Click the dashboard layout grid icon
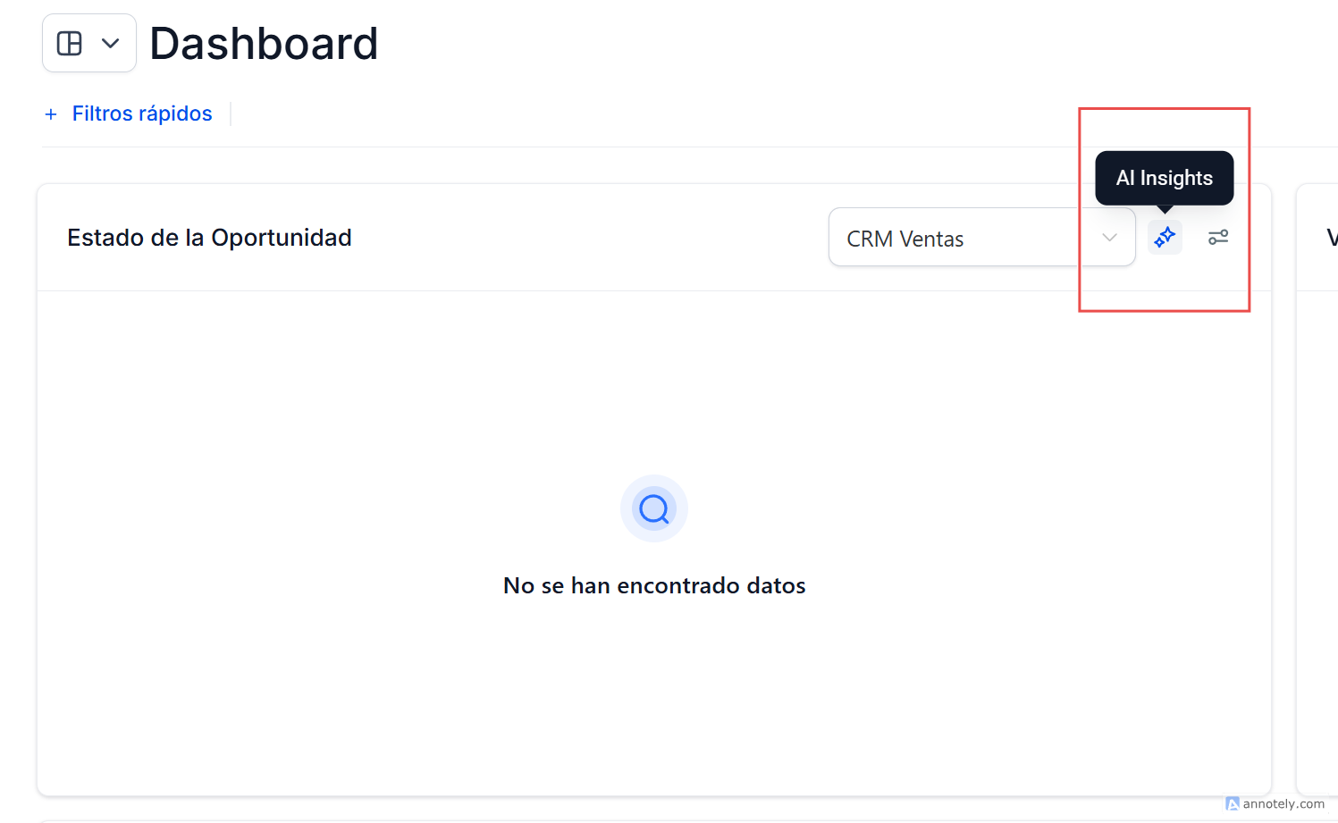The width and height of the screenshot is (1338, 823). (x=70, y=43)
